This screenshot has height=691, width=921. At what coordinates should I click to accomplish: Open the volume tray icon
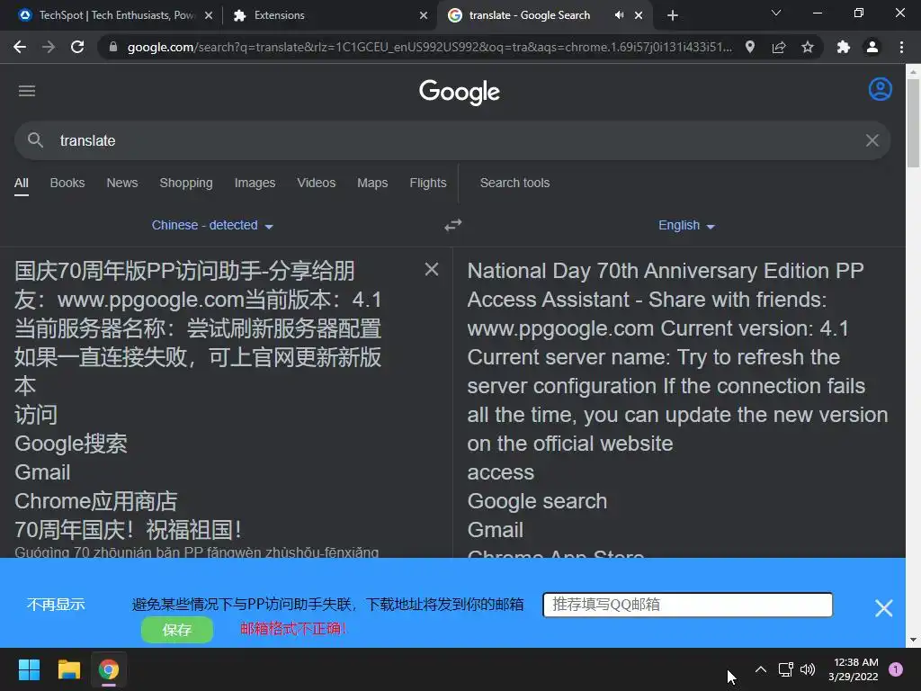[808, 669]
